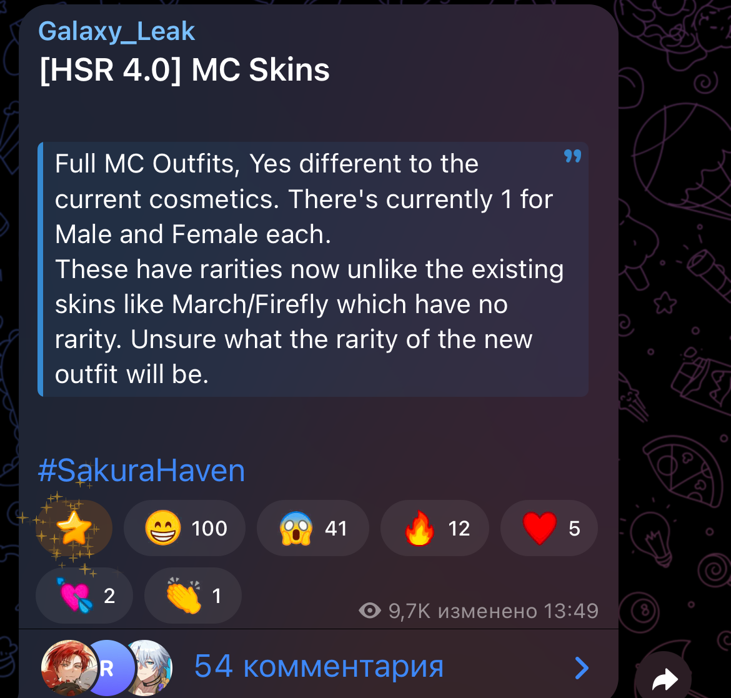The height and width of the screenshot is (698, 731).
Task: Add a red heart reaction
Action: tap(549, 528)
